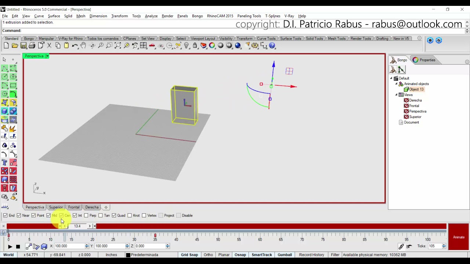Collapse the Default tree node

coord(391,78)
